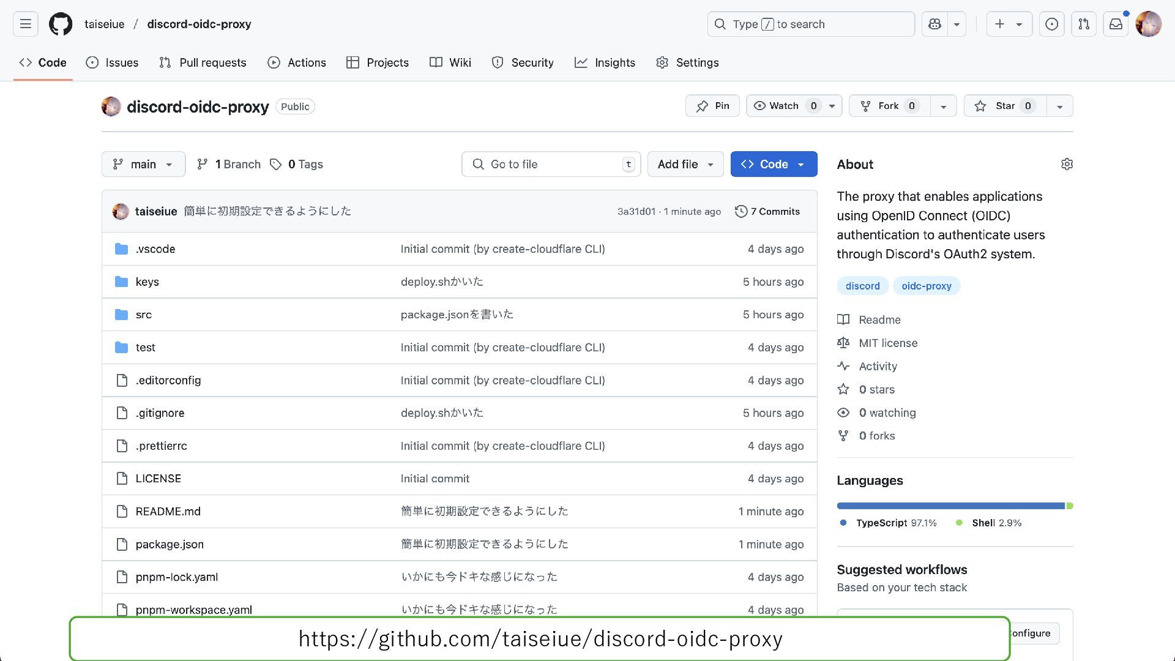This screenshot has width=1175, height=661.
Task: Edit About details via gear icon
Action: click(x=1067, y=164)
